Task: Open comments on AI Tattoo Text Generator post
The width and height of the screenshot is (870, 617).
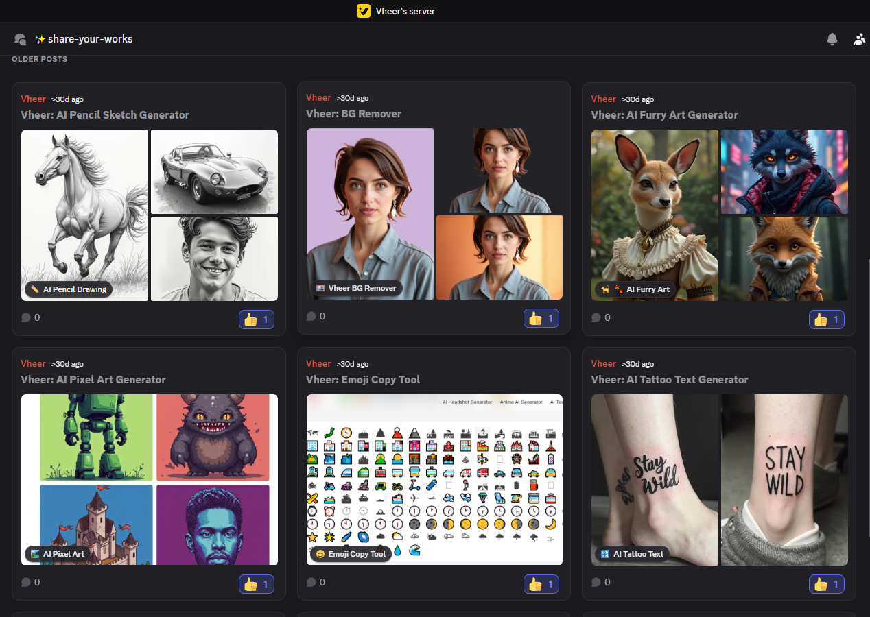Action: pyautogui.click(x=600, y=582)
